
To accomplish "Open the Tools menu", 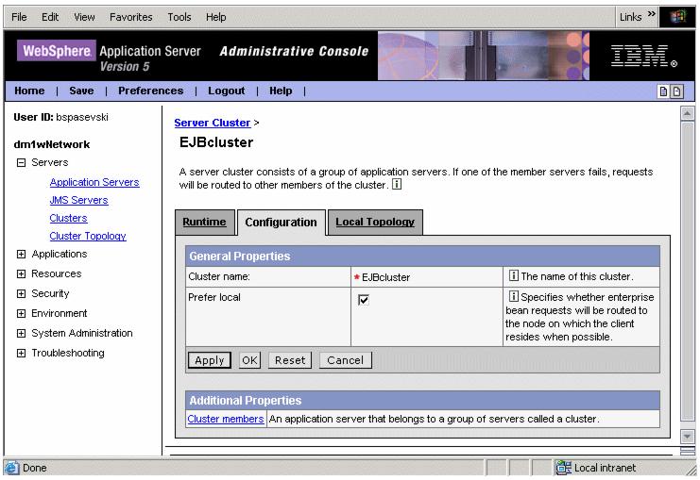I will click(x=179, y=17).
